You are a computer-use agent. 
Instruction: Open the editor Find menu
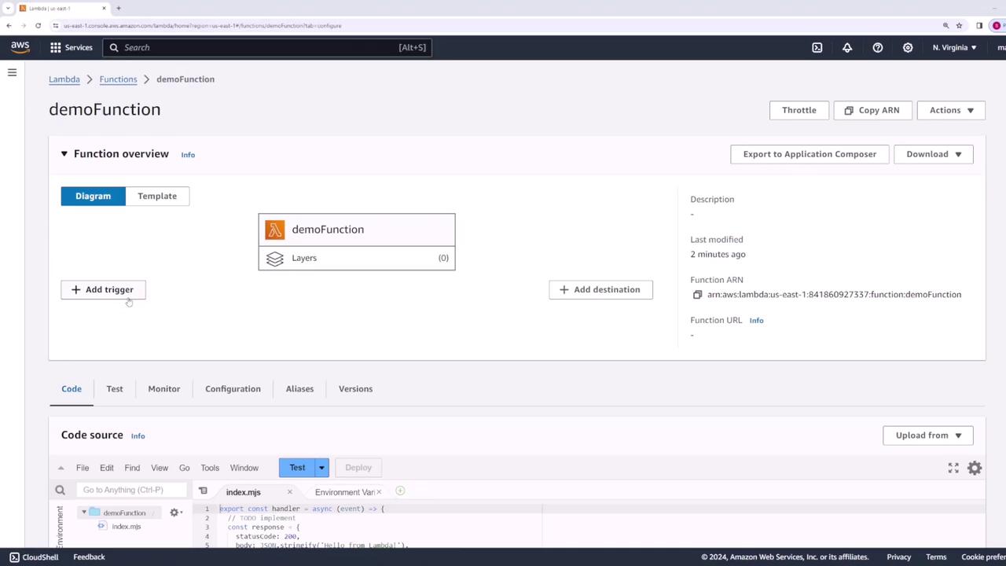132,468
